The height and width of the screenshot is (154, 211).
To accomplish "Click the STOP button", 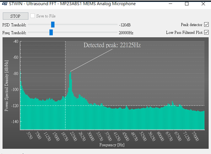I will click(16, 16).
